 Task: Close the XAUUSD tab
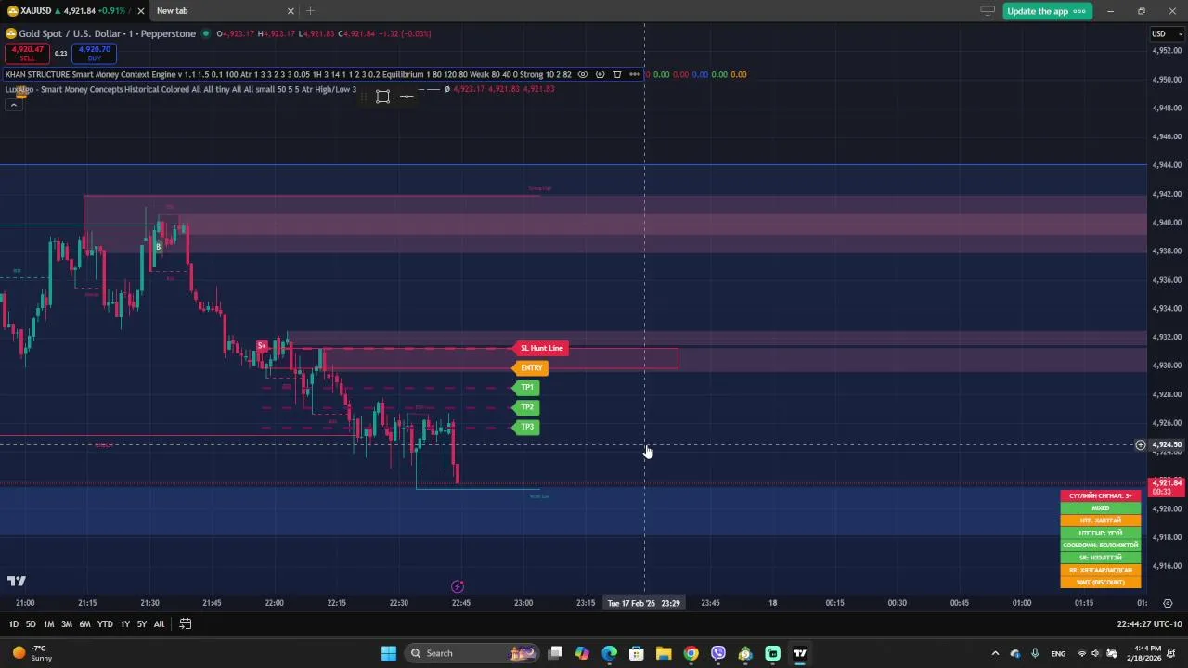pos(140,11)
